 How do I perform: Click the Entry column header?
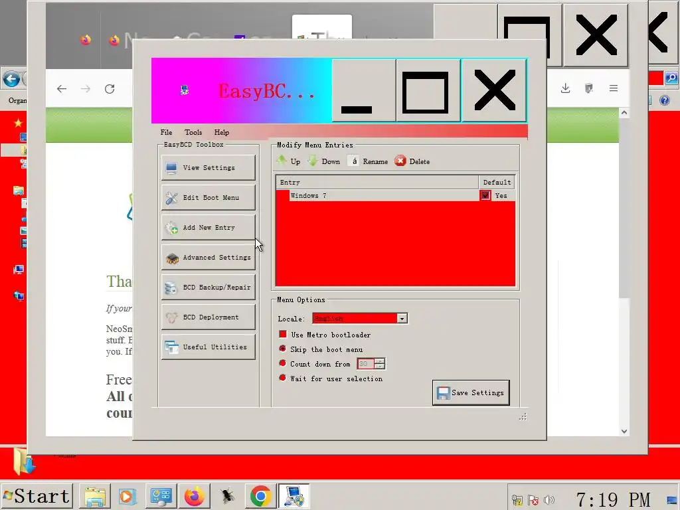tap(377, 182)
